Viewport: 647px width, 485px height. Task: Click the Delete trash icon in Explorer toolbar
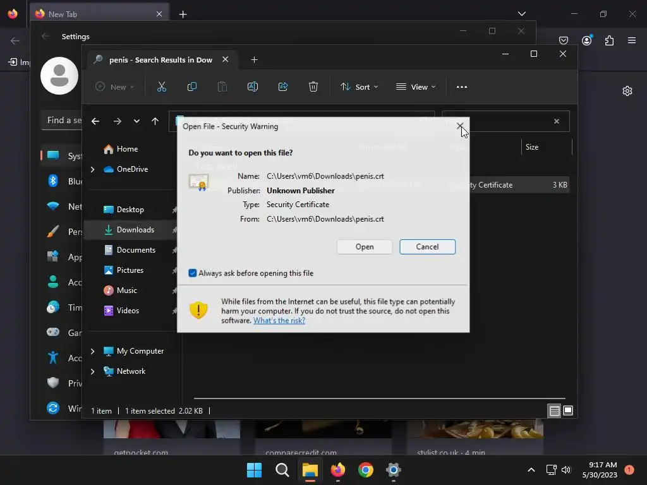pos(313,87)
